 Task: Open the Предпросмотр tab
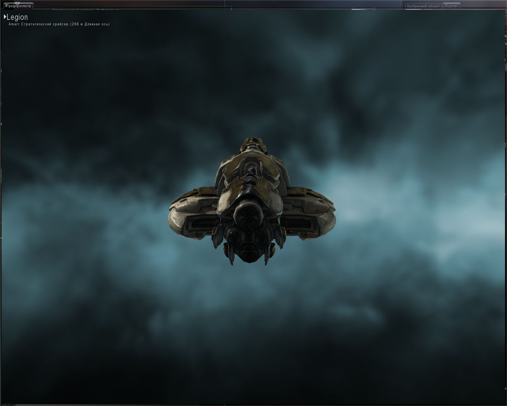point(18,6)
